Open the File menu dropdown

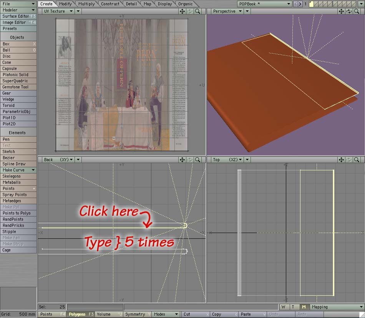[18, 4]
